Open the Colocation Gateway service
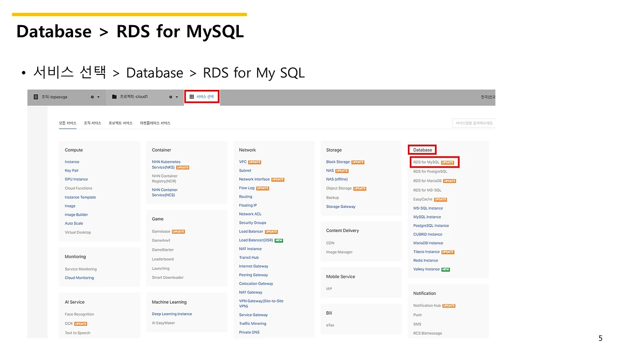Viewport: 620px width, 348px height. 256,284
